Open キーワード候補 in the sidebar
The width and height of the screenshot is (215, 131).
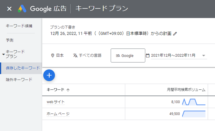(19, 26)
